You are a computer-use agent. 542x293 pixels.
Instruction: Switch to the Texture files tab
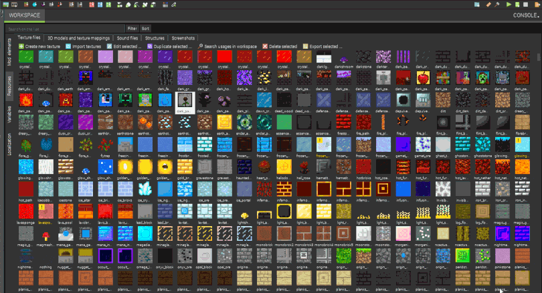29,37
